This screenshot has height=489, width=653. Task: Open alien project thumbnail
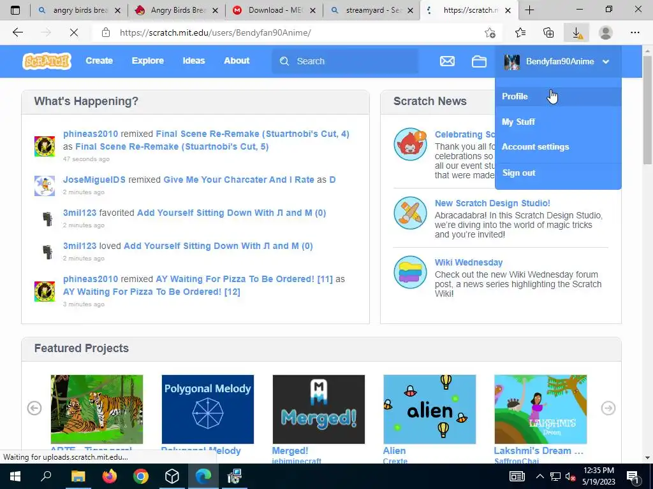[429, 409]
